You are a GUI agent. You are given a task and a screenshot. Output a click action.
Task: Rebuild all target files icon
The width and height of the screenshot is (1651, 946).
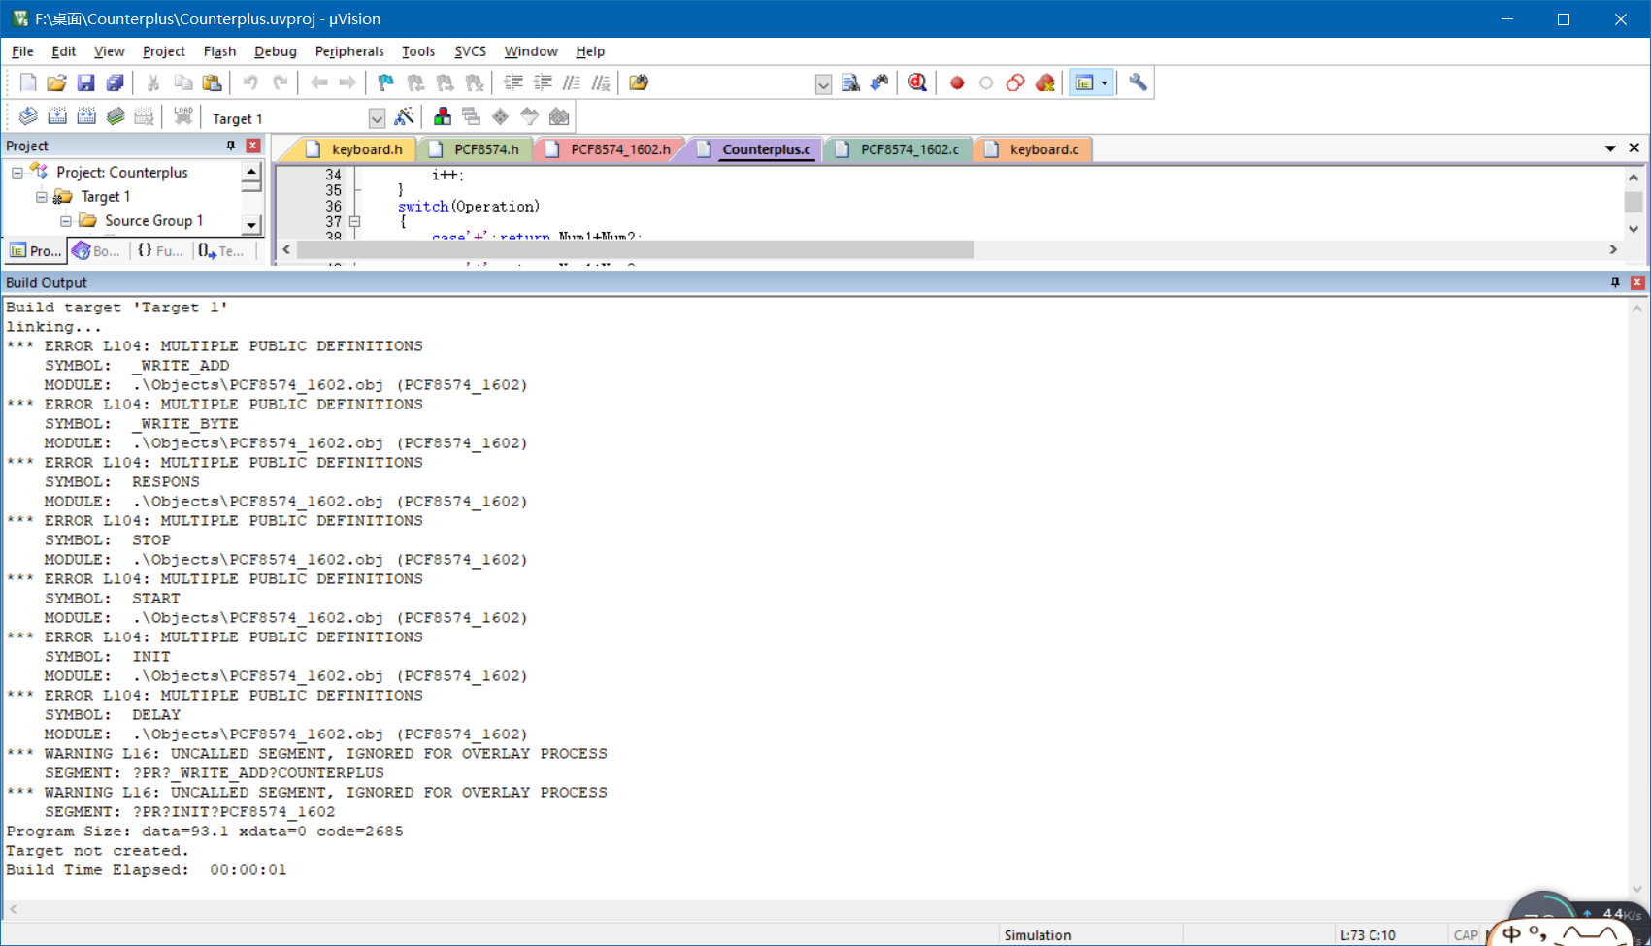[x=86, y=117]
